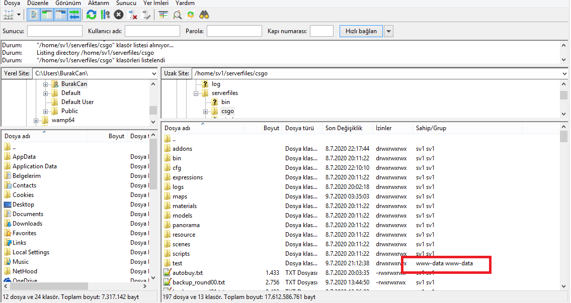This screenshot has height=303, width=571.
Task: Select backup_round00.txt file icon
Action: coord(167,282)
